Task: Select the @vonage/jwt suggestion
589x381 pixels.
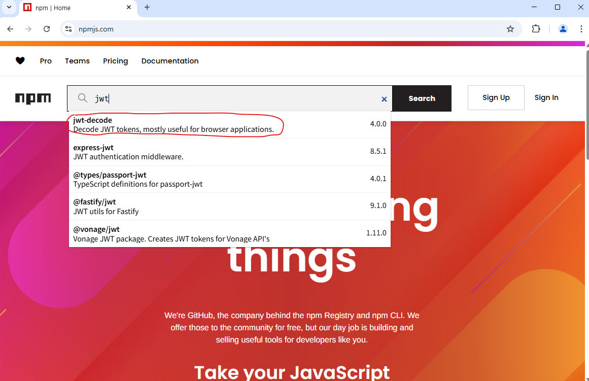Action: click(229, 234)
